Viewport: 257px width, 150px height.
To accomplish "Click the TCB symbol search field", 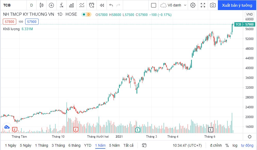I will tap(13, 5).
